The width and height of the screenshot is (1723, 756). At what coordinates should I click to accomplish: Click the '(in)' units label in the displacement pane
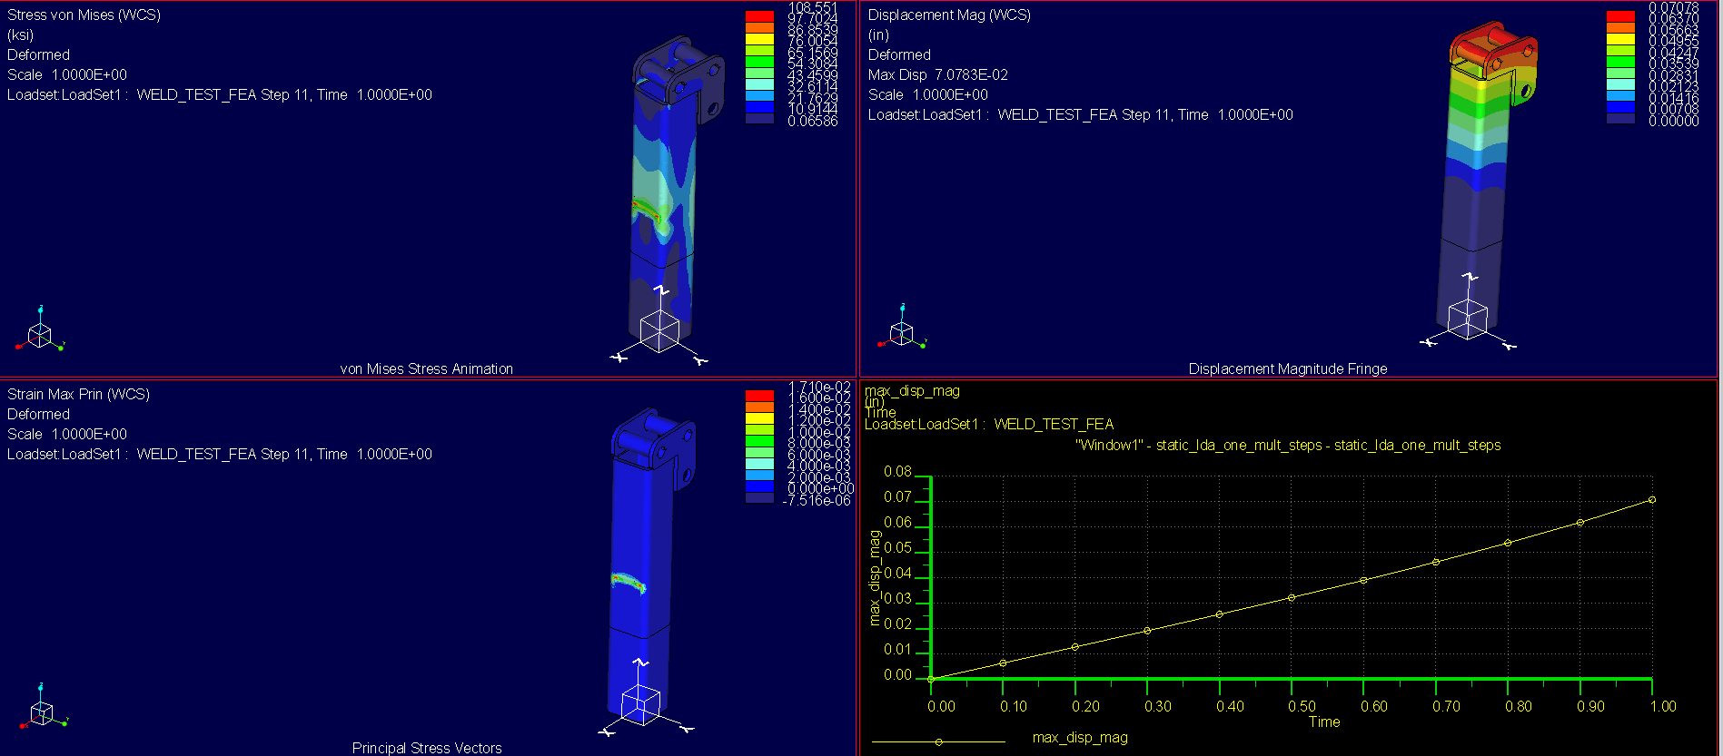[878, 35]
